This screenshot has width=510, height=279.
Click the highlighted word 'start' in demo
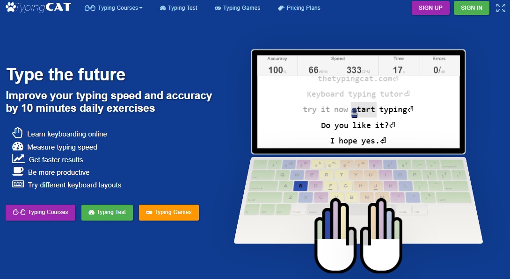tap(364, 110)
